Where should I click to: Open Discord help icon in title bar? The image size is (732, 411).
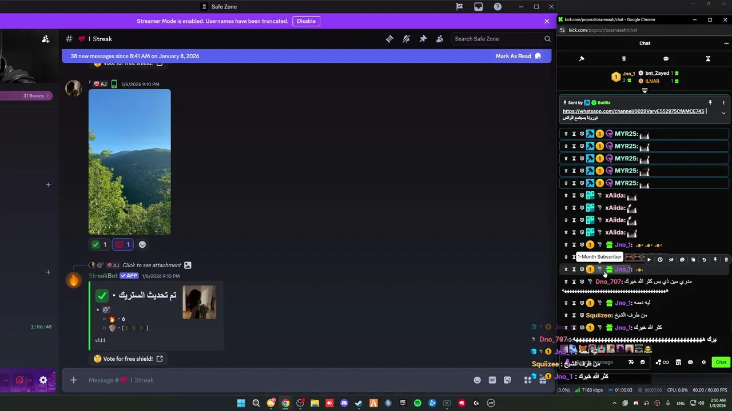coord(498,7)
